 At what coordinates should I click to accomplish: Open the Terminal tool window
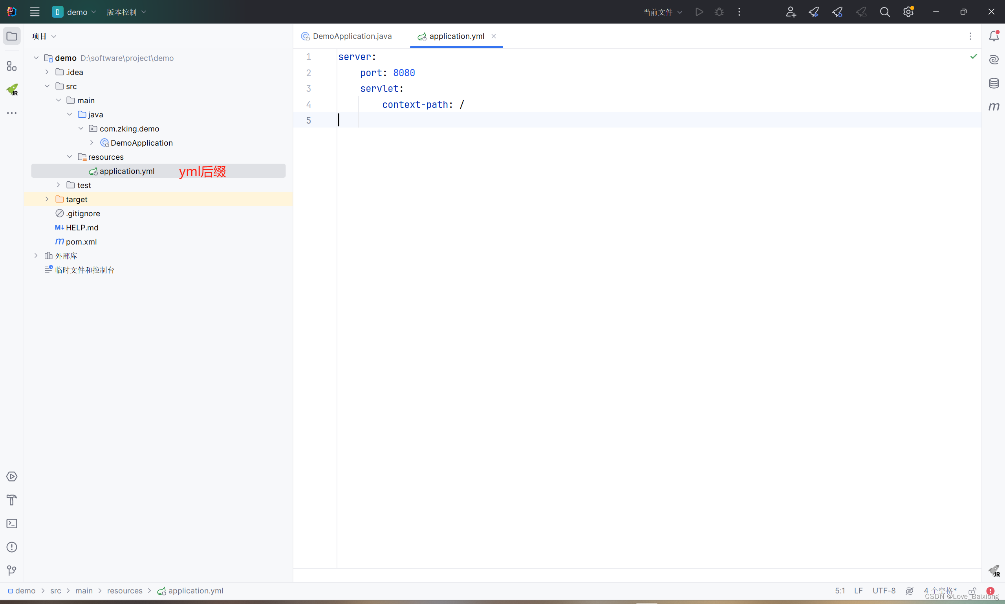[12, 524]
